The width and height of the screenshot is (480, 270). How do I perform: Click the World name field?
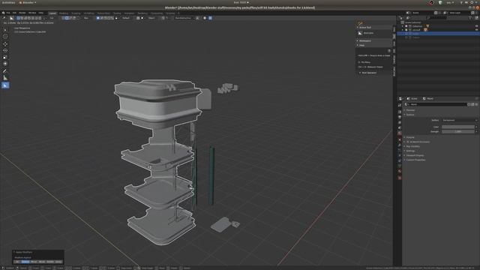[438, 104]
